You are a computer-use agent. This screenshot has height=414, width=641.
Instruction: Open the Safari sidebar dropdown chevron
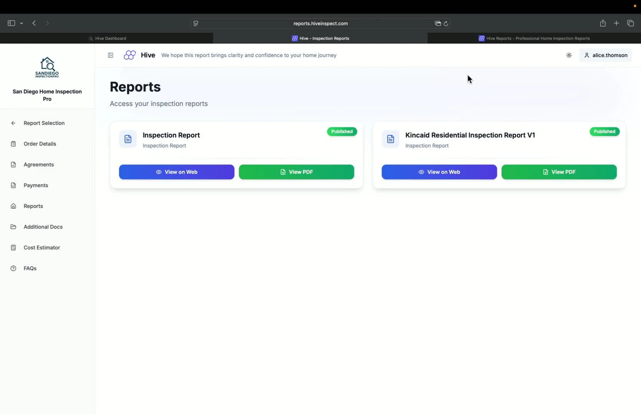pyautogui.click(x=21, y=23)
